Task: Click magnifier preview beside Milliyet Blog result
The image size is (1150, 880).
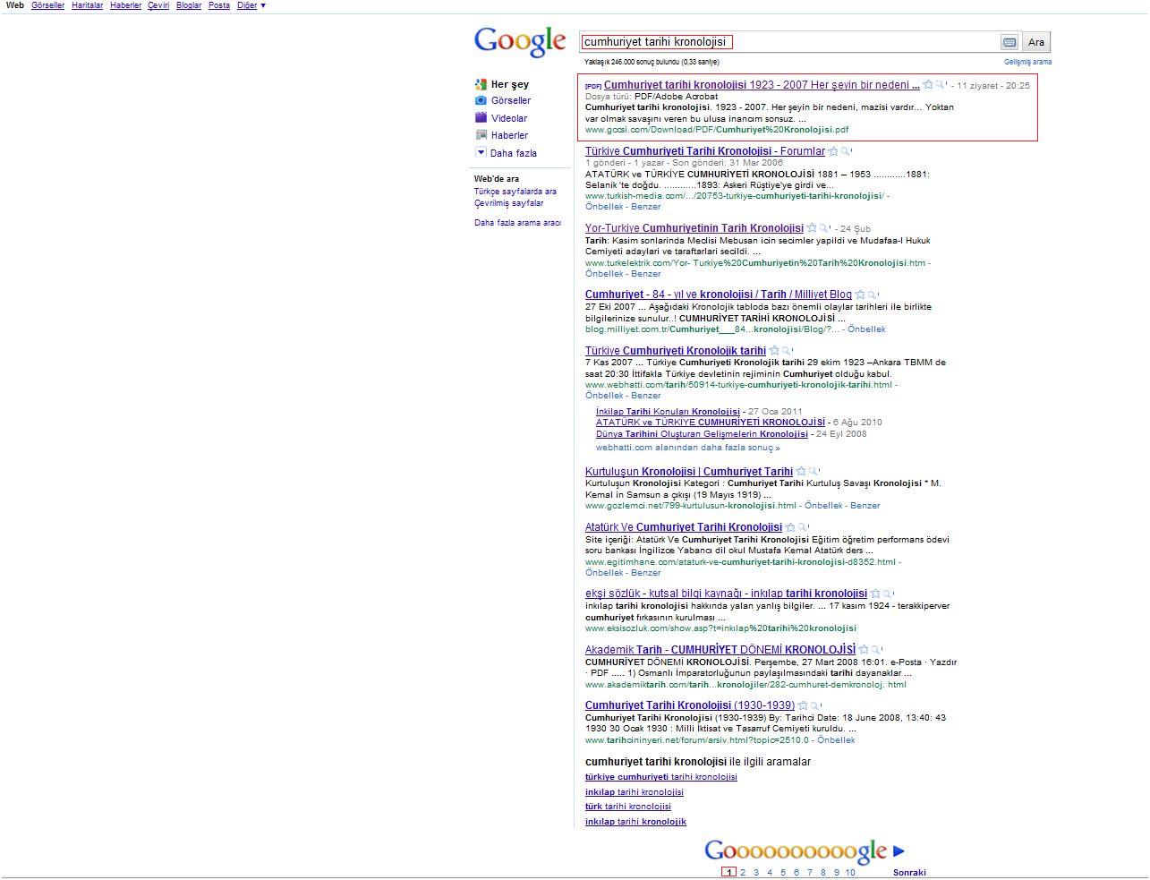Action: pos(873,295)
